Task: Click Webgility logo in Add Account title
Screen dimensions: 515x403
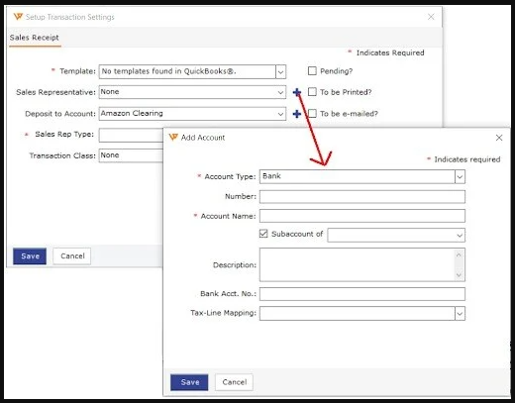Action: (x=173, y=137)
